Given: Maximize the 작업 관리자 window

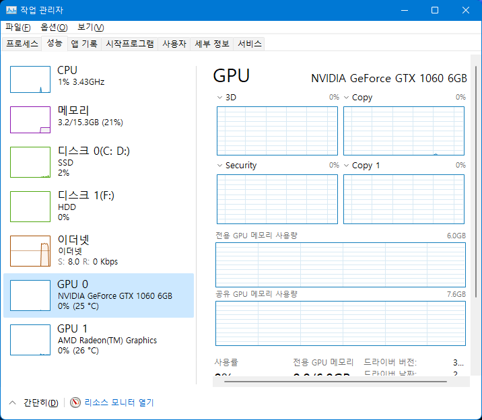Looking at the screenshot, I should pos(435,10).
